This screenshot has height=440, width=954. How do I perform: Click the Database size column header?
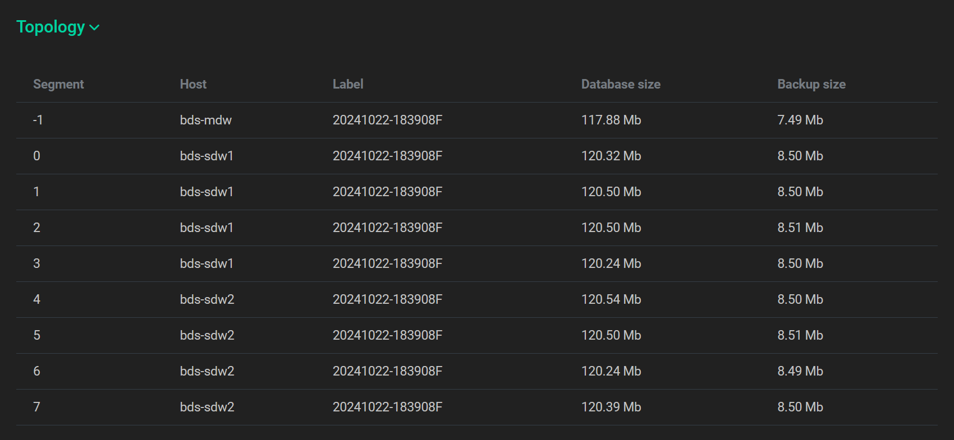[621, 84]
